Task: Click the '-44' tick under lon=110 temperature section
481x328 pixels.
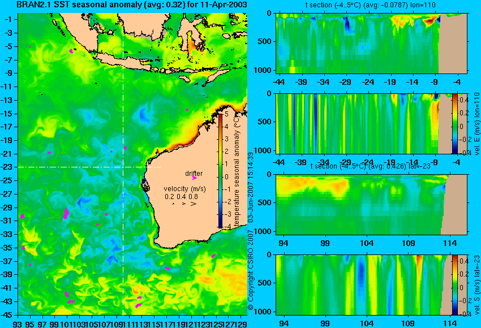Action: pyautogui.click(x=278, y=82)
